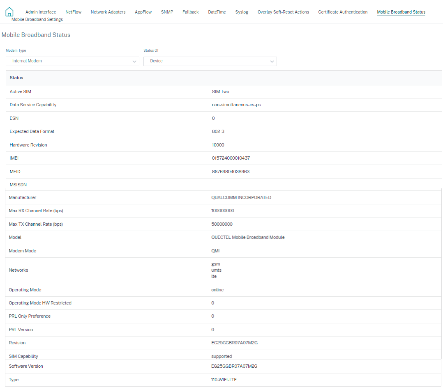The width and height of the screenshot is (443, 387).
Task: Click the home icon
Action: point(9,12)
